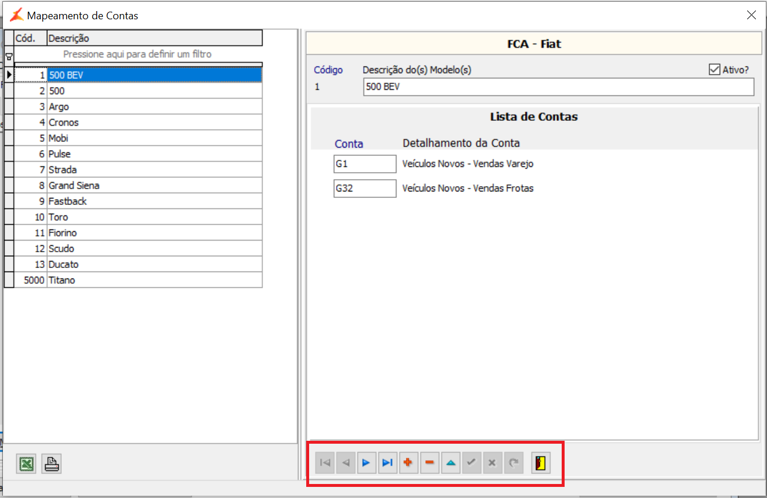Click 'Veículos Novos - Vendas Frotas' text
The image size is (767, 498).
click(x=468, y=189)
